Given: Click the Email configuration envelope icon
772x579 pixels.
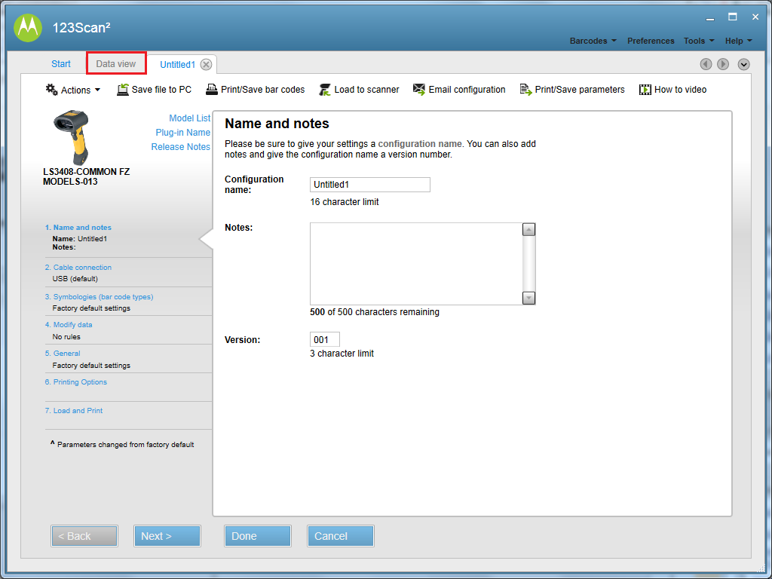Looking at the screenshot, I should tap(419, 90).
